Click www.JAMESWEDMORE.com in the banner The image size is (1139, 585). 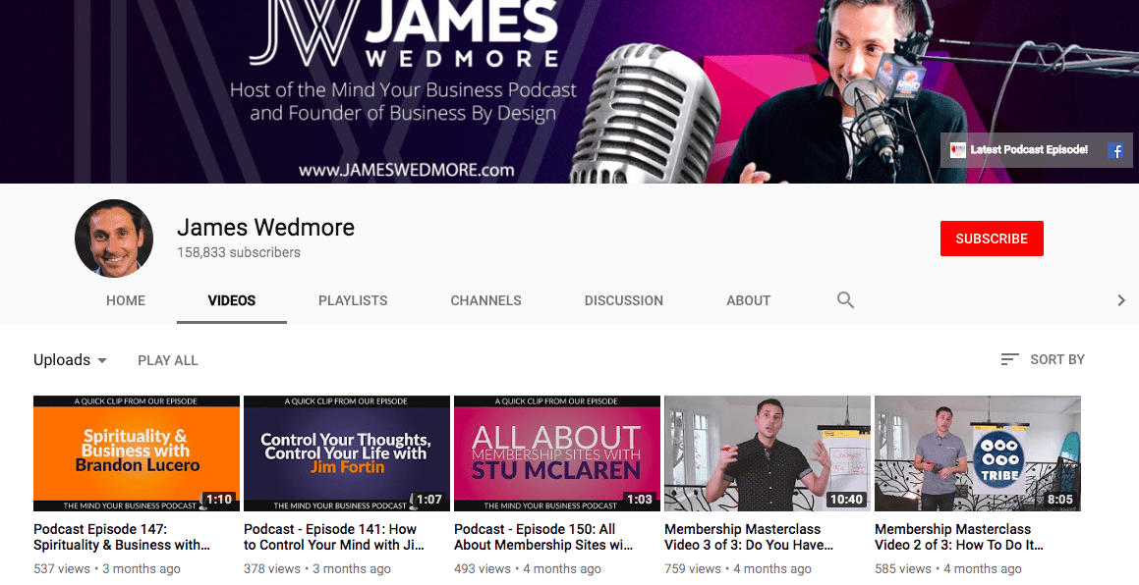(x=407, y=171)
